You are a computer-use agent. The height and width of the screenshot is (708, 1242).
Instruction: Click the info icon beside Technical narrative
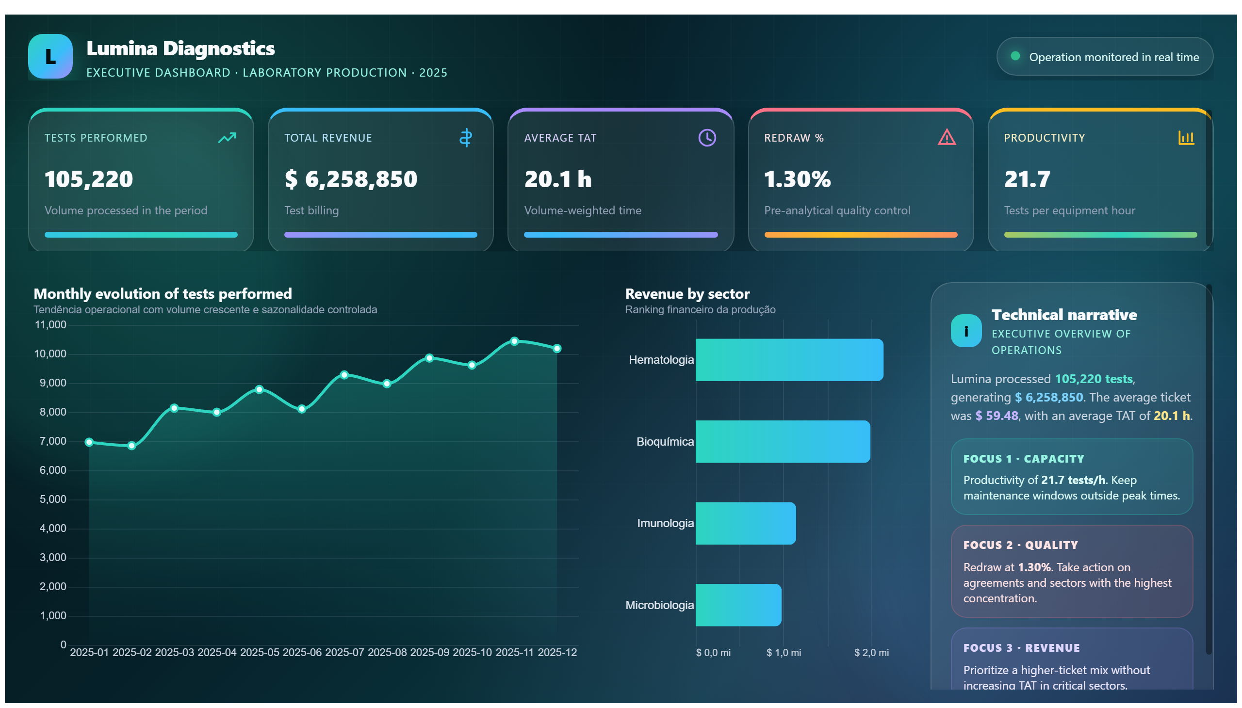965,331
